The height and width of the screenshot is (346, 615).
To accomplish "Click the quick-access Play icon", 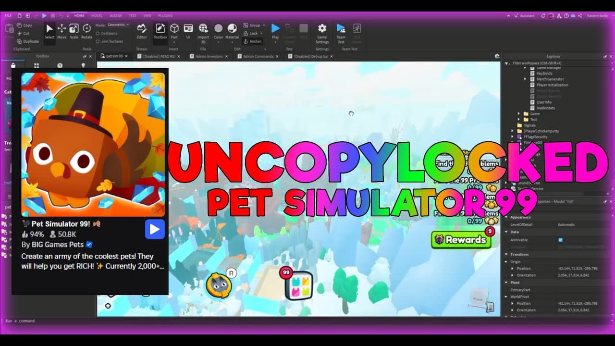I will pyautogui.click(x=44, y=15).
